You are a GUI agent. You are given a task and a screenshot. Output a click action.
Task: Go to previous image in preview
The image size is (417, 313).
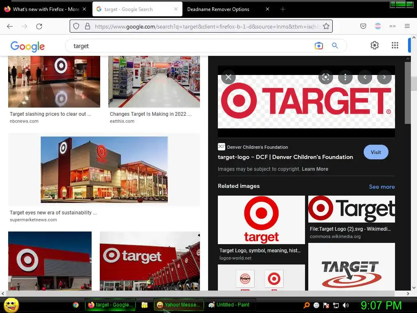365,77
